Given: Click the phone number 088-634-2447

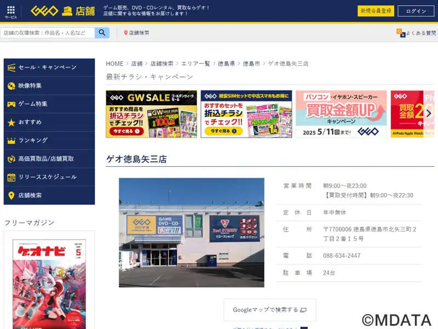Looking at the screenshot, I should pos(342,256).
